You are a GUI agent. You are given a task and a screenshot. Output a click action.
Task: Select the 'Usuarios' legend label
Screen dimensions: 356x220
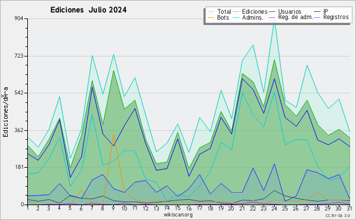coord(290,11)
